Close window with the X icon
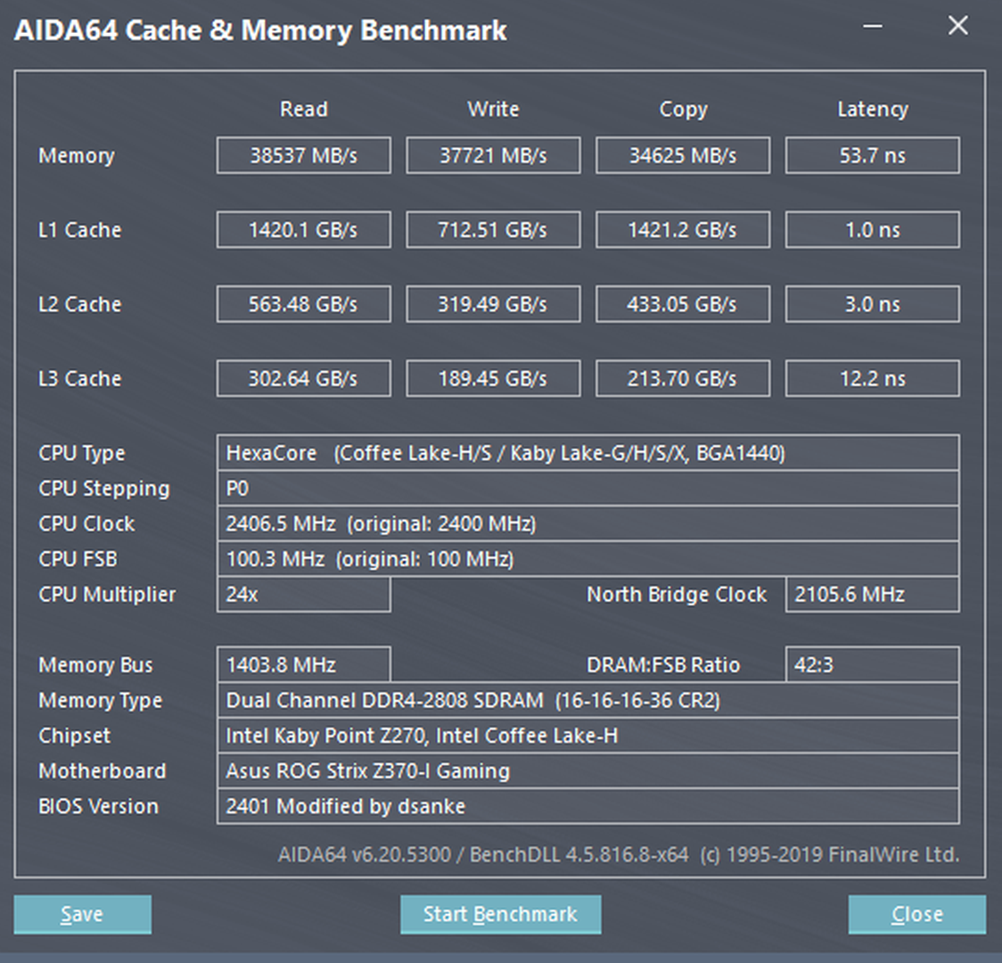This screenshot has width=1002, height=963. (x=958, y=26)
